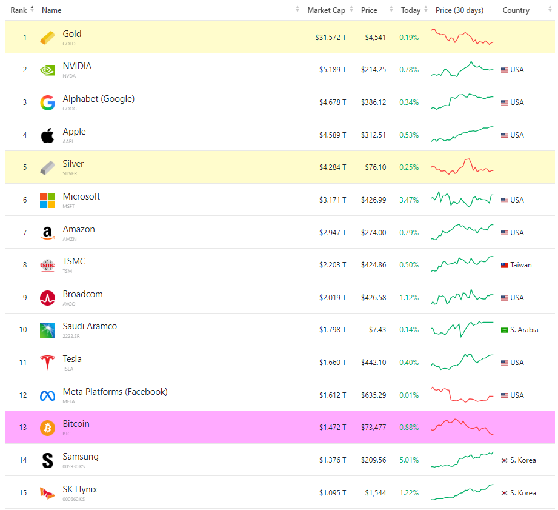The width and height of the screenshot is (558, 510).
Task: Click the Silver bar icon
Action: coord(47,168)
